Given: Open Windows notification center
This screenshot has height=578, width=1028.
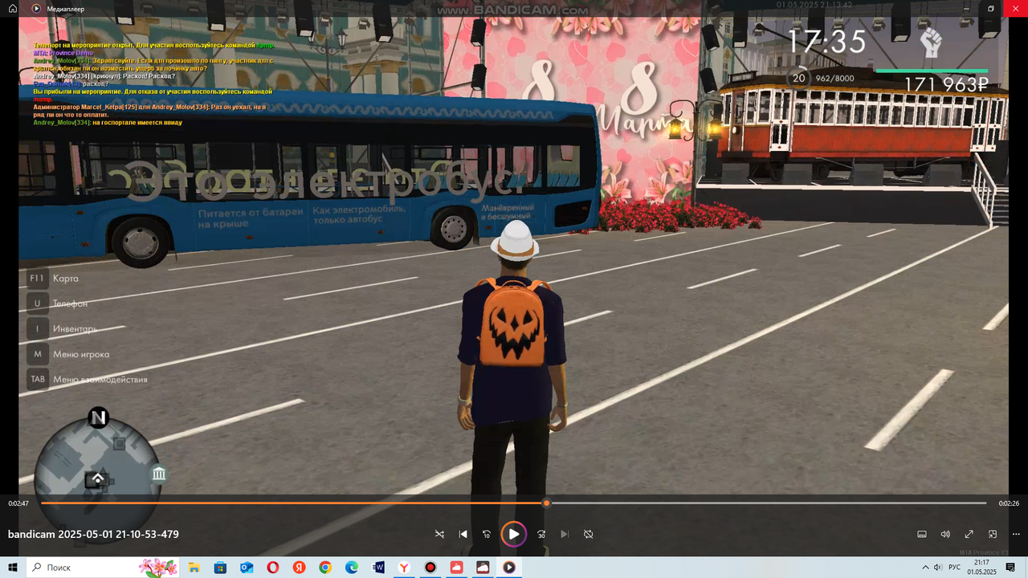Looking at the screenshot, I should point(1011,567).
